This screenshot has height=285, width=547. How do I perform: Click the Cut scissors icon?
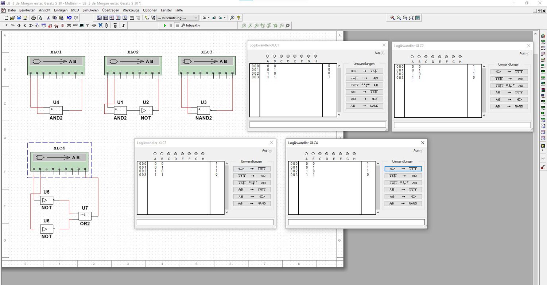49,17
